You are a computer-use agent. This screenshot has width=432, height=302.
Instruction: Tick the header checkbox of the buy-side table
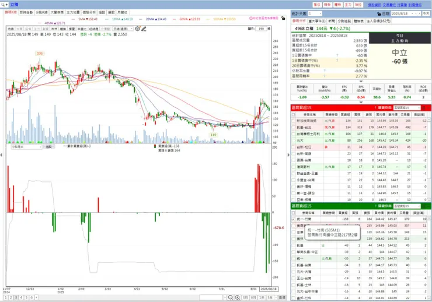294,114
